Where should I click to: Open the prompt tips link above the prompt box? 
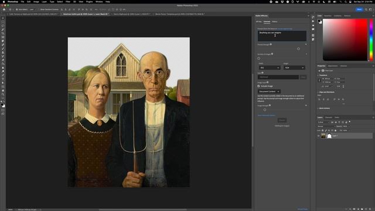(285, 29)
